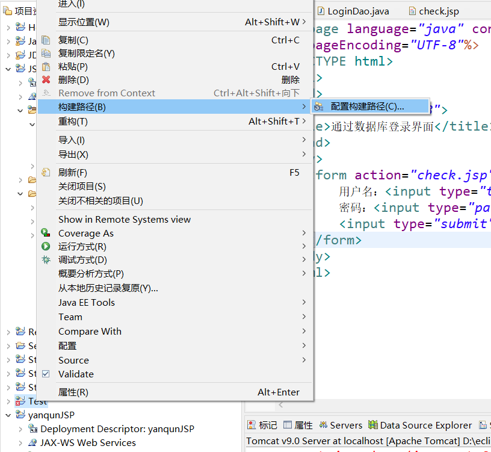491x452 pixels.
Task: Collapse the yanqunJSP project node
Action: 8,415
